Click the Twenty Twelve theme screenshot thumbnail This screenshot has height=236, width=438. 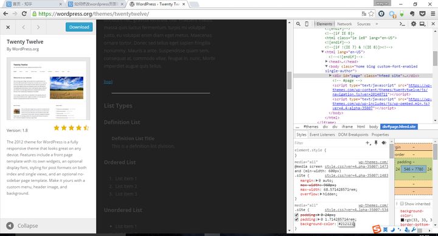(48, 89)
